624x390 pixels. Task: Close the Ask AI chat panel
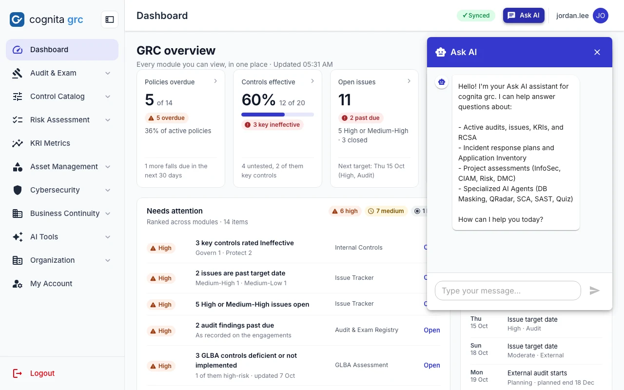pos(597,52)
